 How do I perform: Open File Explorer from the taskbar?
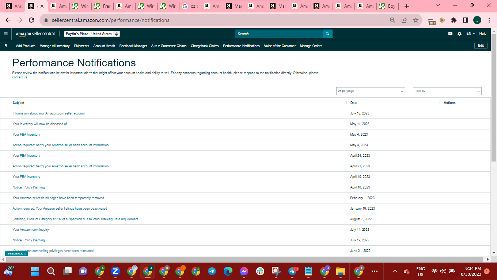click(341, 271)
